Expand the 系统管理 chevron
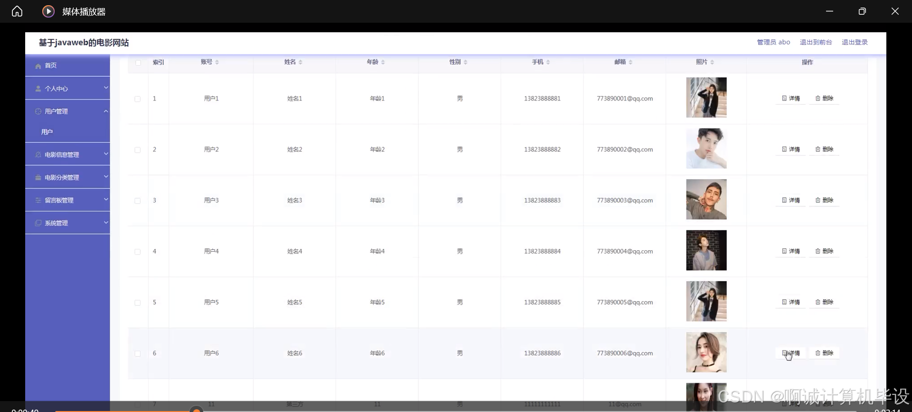Viewport: 912px width, 412px height. point(106,222)
